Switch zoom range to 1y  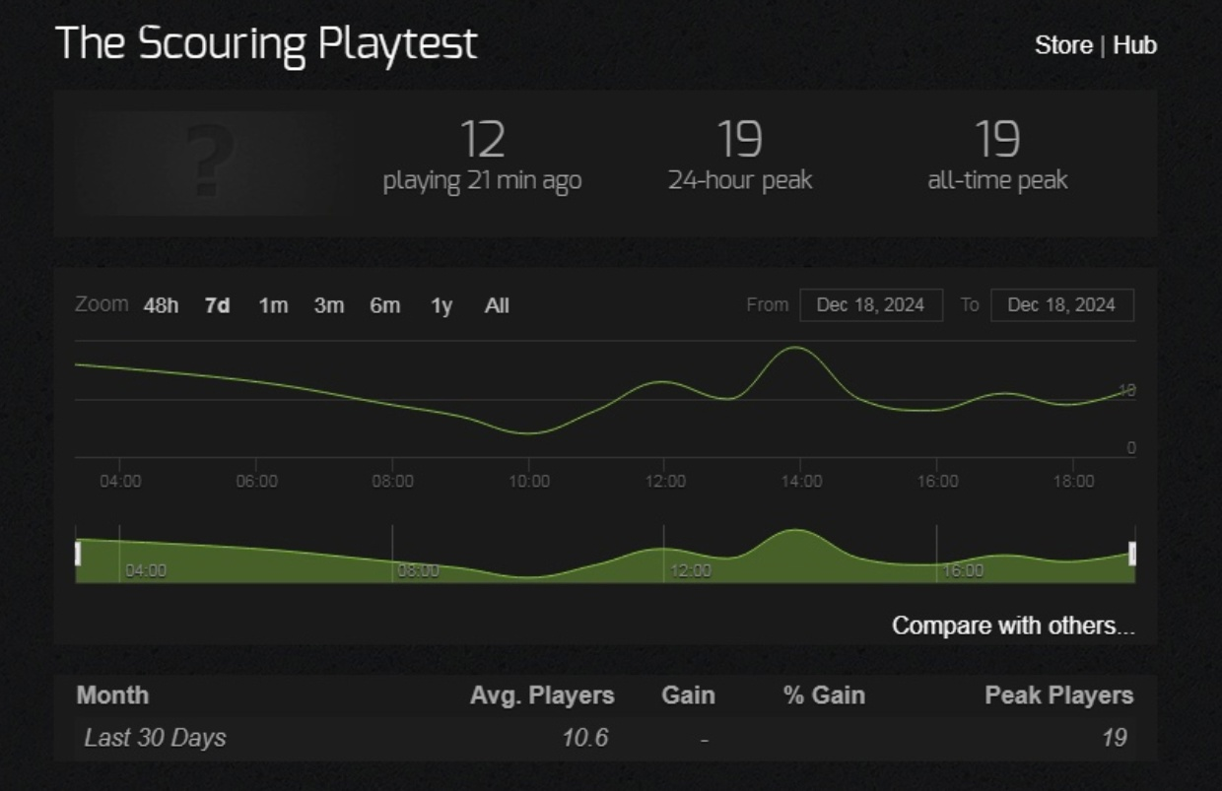pos(441,305)
